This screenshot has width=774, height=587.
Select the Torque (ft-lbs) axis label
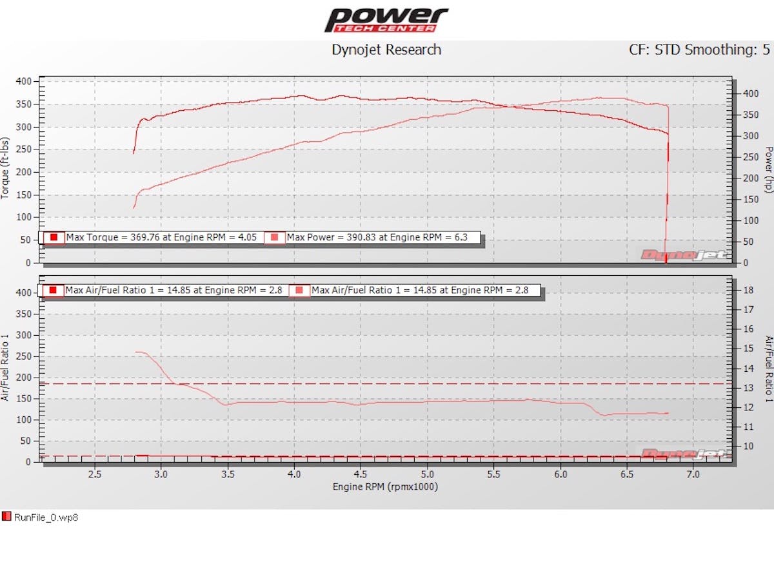tap(6, 168)
